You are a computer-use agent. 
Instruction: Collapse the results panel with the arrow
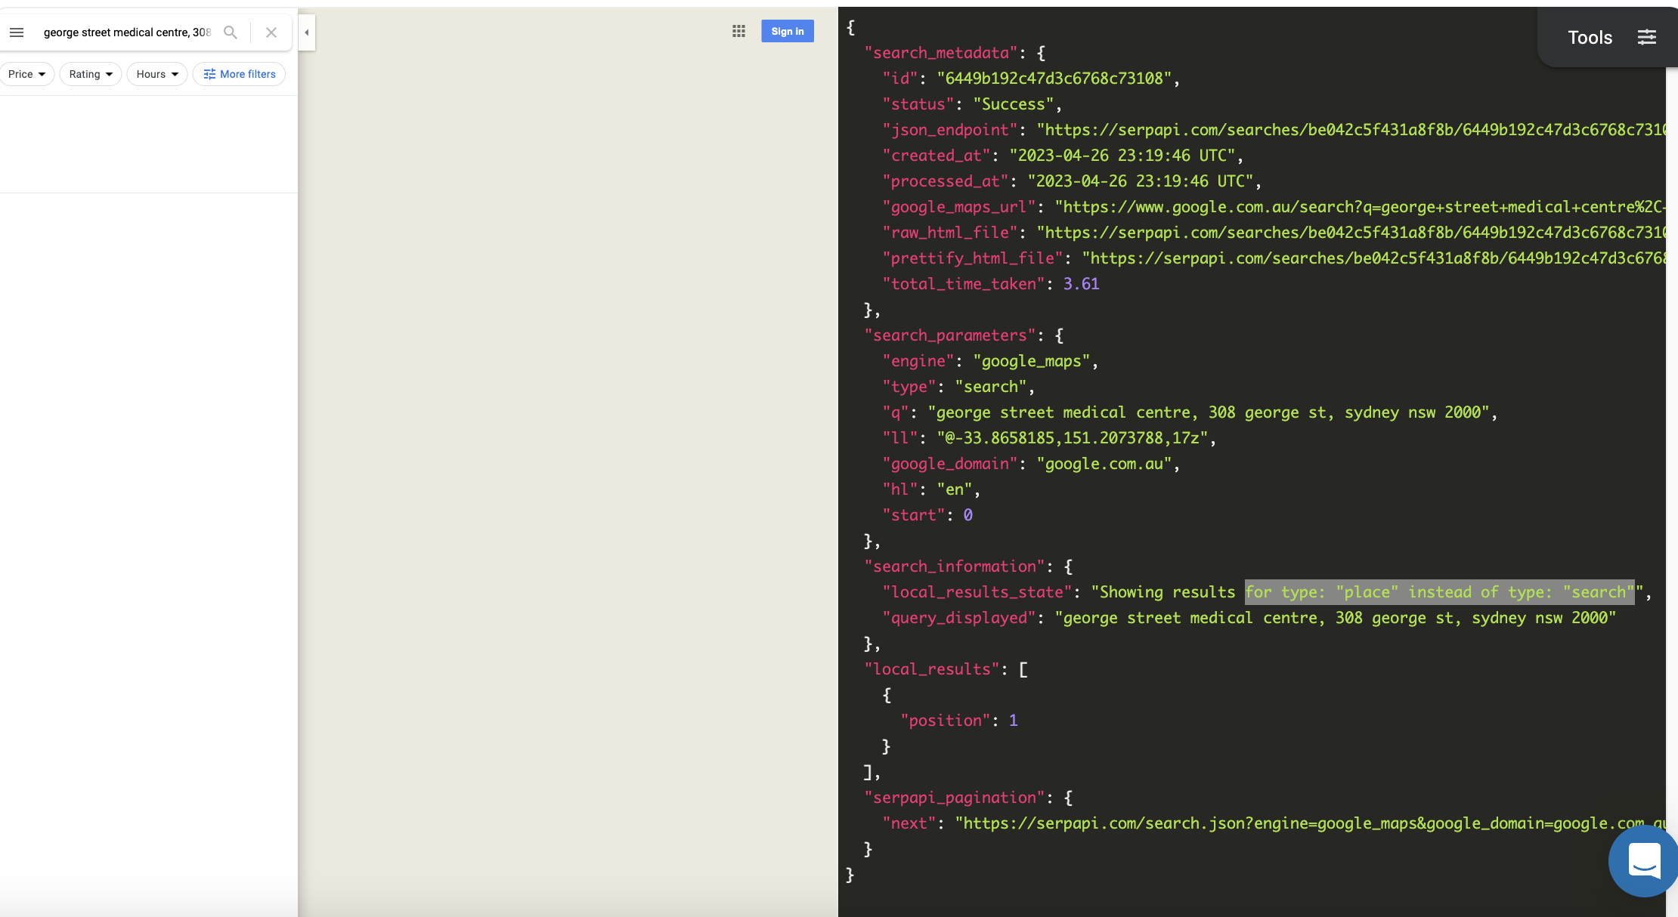307,32
